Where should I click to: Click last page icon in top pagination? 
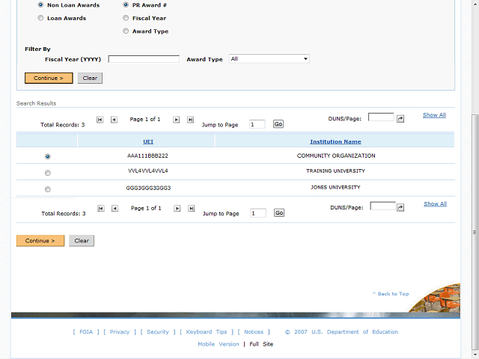[x=190, y=120]
